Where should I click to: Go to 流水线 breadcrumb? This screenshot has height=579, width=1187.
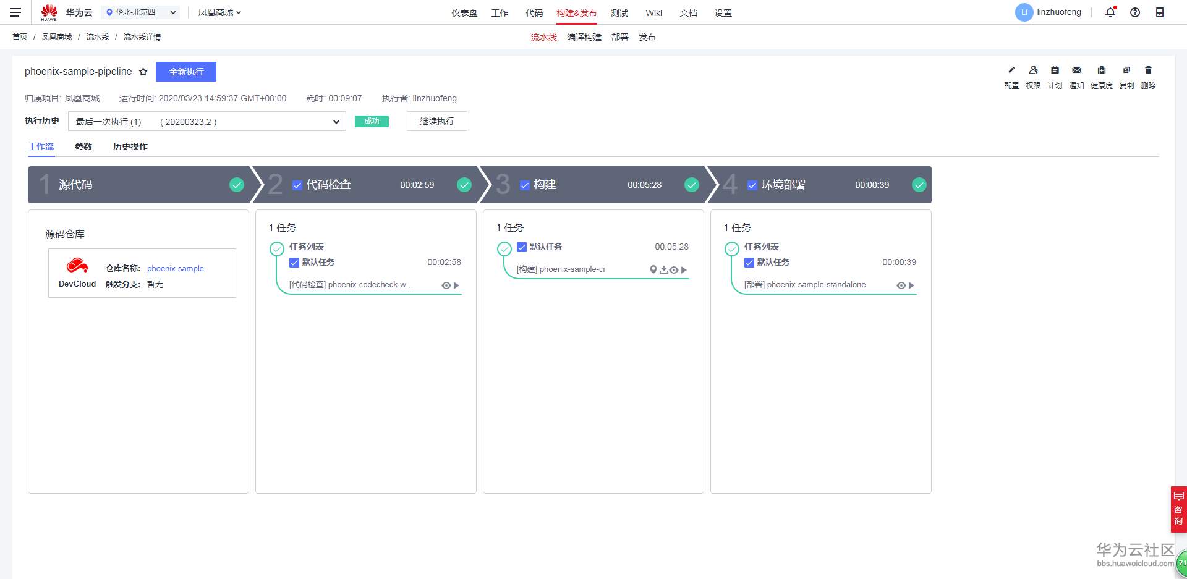(x=98, y=37)
